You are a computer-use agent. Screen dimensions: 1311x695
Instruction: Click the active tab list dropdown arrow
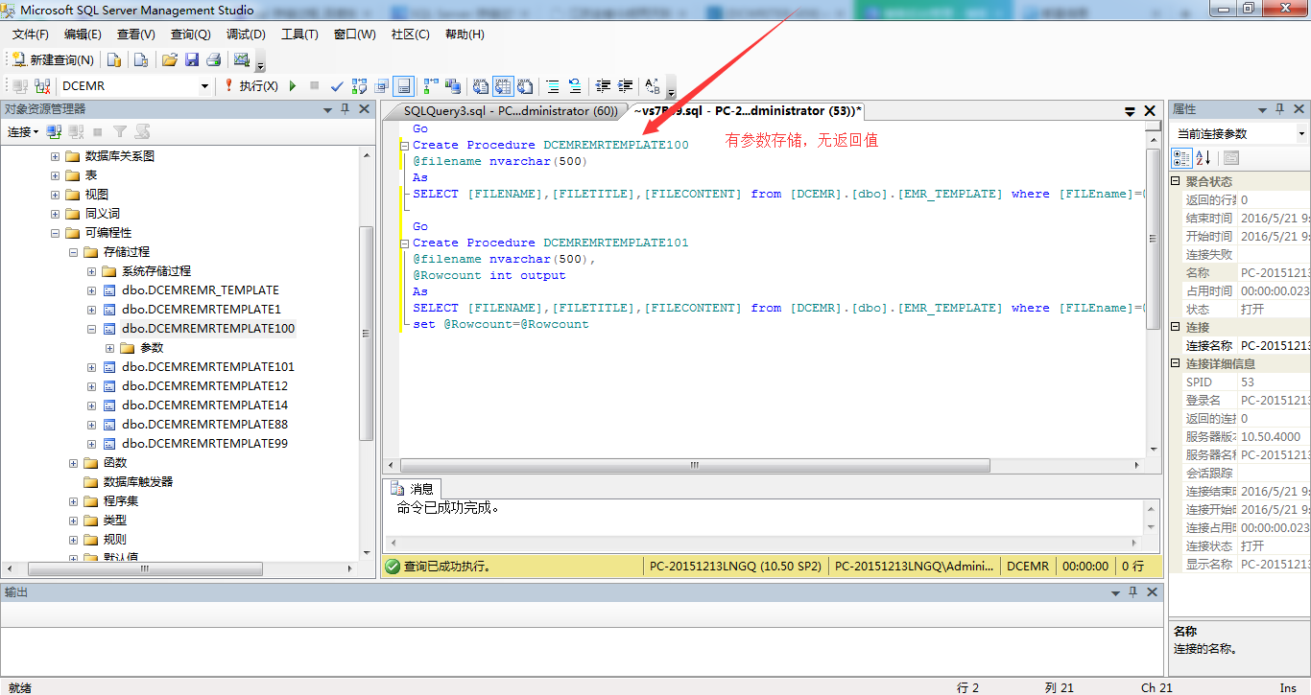(1131, 111)
